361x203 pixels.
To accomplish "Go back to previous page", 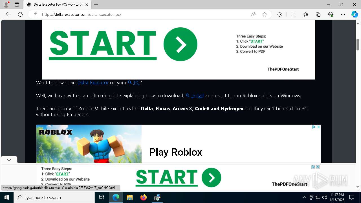I will click(8, 14).
